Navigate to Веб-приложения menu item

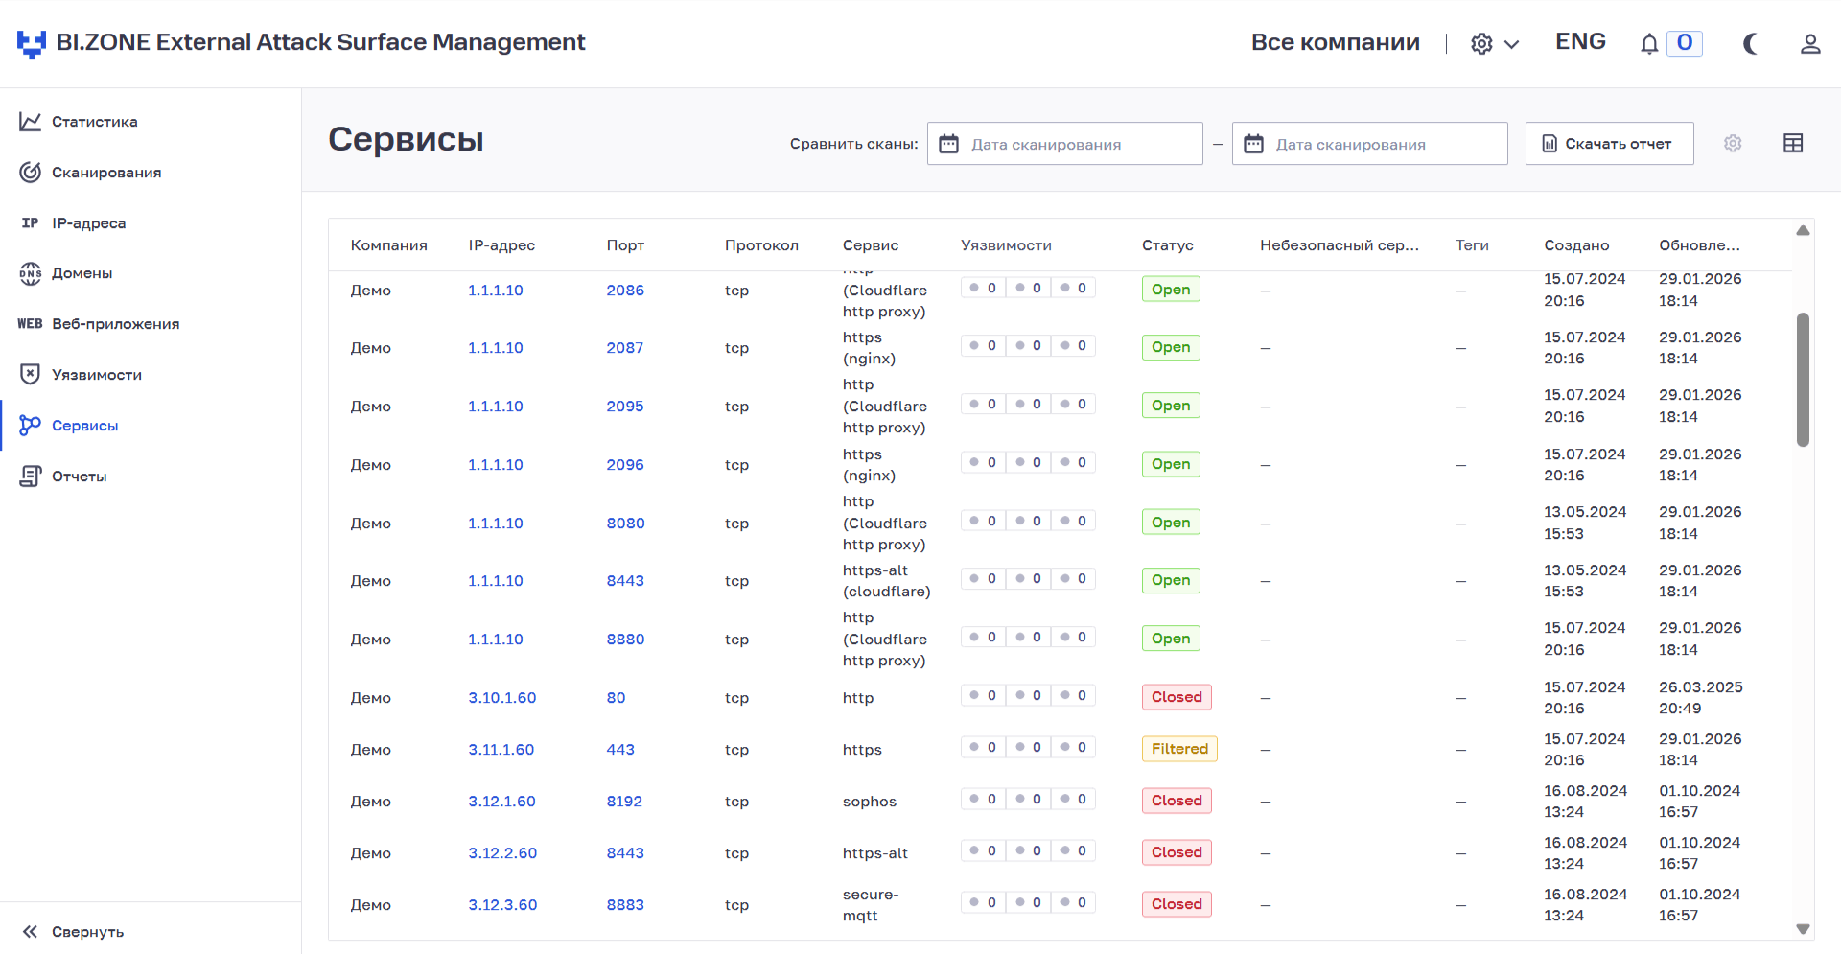(115, 324)
